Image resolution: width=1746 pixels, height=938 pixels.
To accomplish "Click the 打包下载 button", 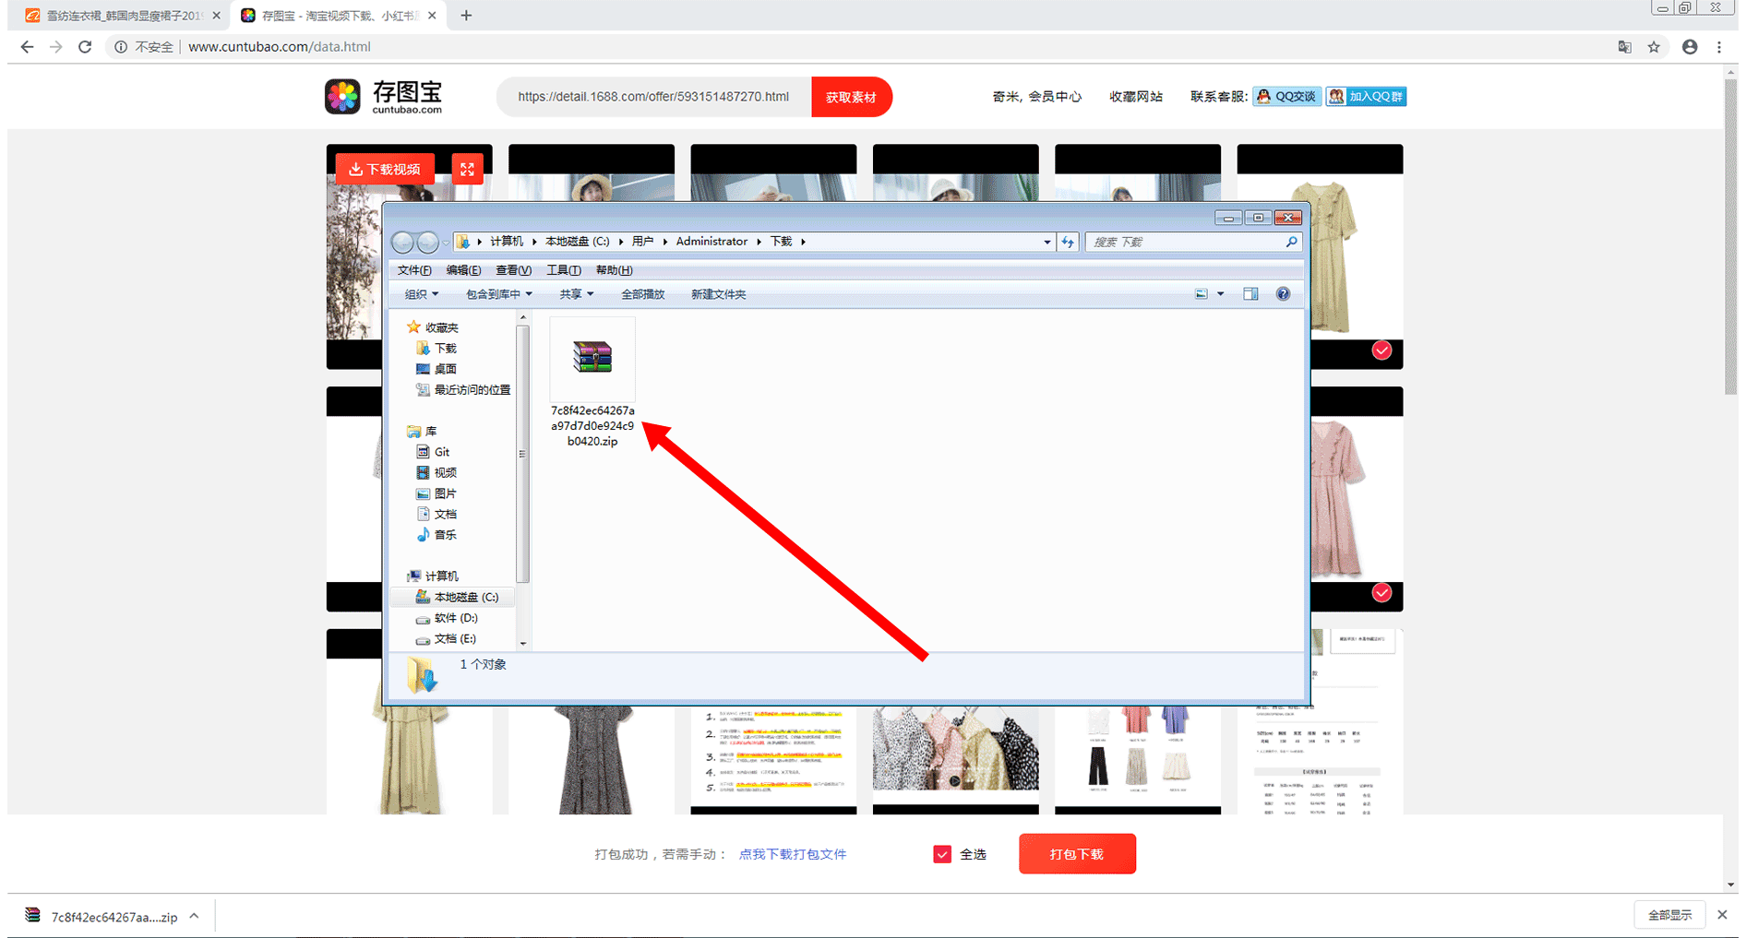I will coord(1077,854).
